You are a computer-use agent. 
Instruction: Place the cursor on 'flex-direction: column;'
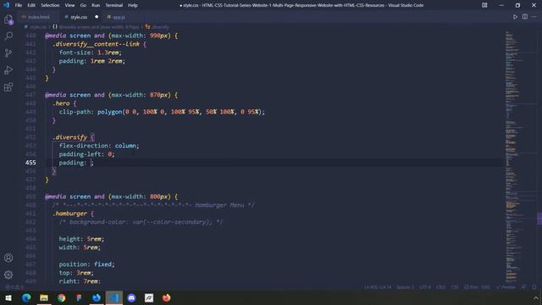[99, 146]
